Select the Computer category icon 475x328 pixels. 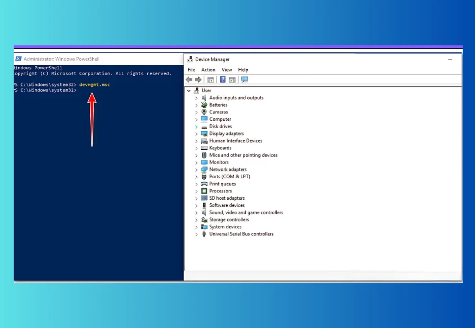[x=204, y=119]
